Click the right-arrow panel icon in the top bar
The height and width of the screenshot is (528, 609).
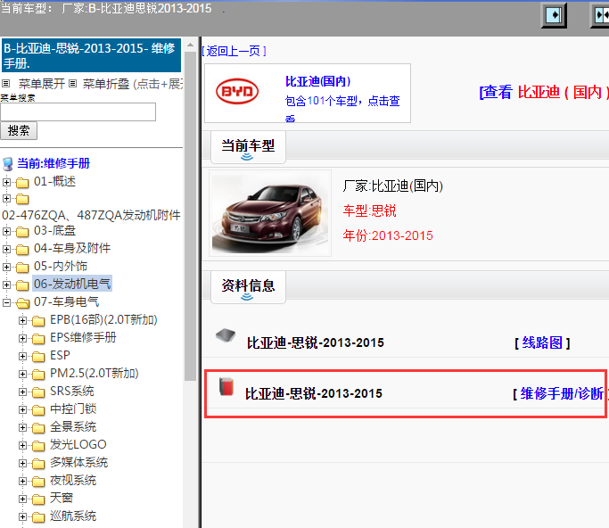[554, 15]
